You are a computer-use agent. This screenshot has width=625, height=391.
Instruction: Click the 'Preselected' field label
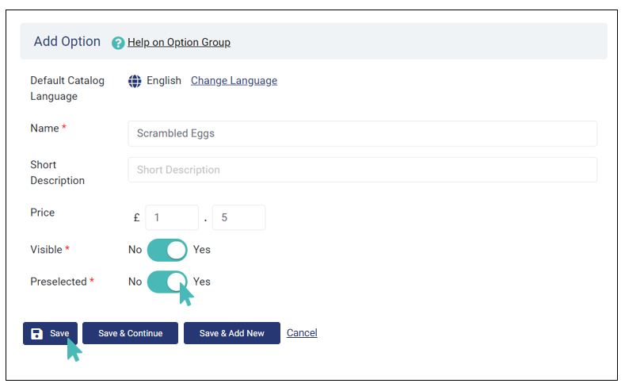click(59, 282)
